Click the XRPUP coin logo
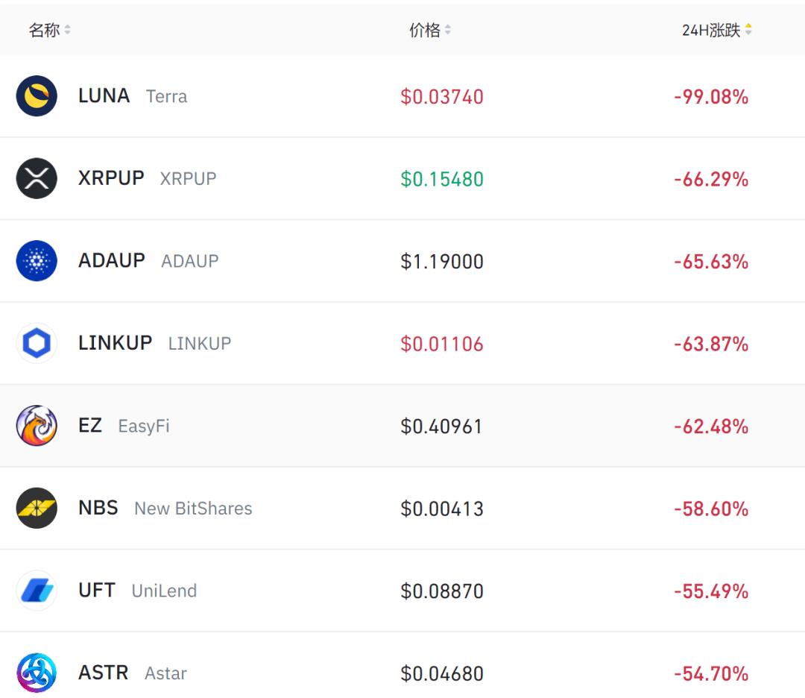 click(x=37, y=179)
